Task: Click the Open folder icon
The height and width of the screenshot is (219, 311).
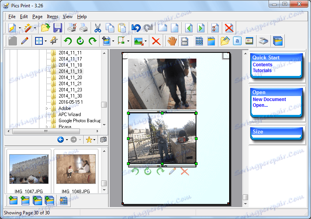Action: 46,28
